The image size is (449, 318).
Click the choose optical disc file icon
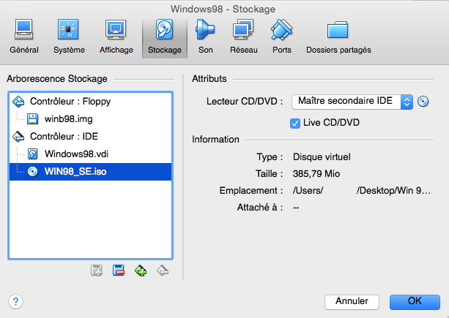[x=423, y=102]
